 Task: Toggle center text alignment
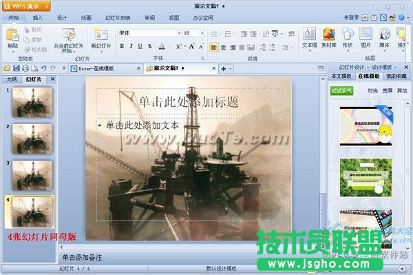tap(223, 48)
